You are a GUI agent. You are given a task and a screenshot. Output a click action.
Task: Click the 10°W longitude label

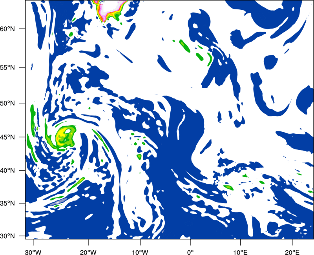[x=140, y=252]
